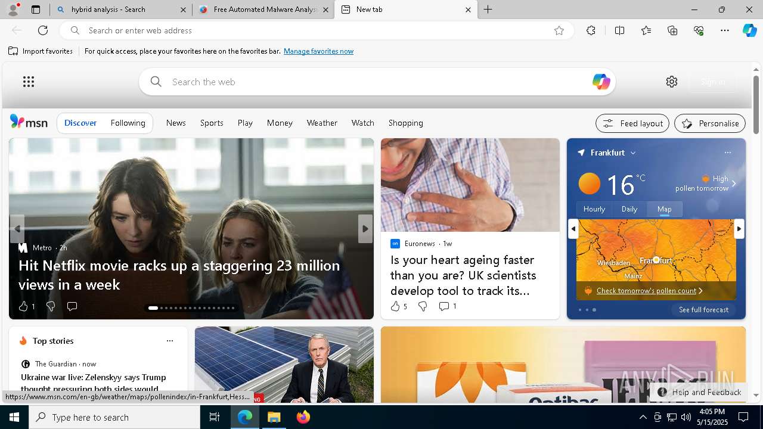Expand the pollen tomorrow alert chevron
This screenshot has height=429, width=763.
pyautogui.click(x=734, y=184)
